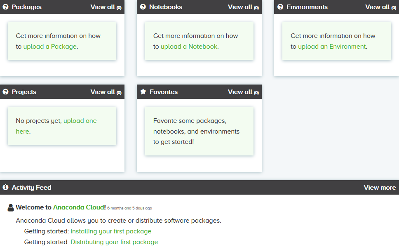Click the user avatar icon beside Welcome
399x247 pixels.
tap(11, 207)
